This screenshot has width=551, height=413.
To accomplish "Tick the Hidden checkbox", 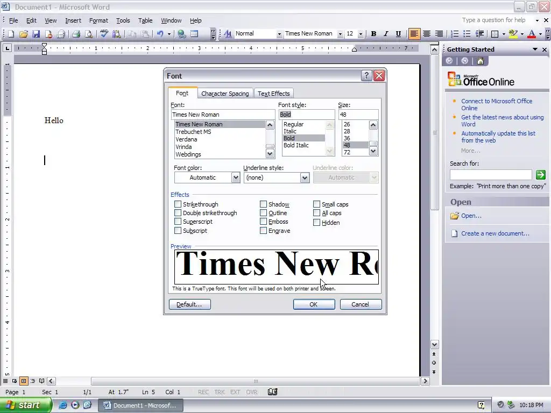I will point(316,222).
